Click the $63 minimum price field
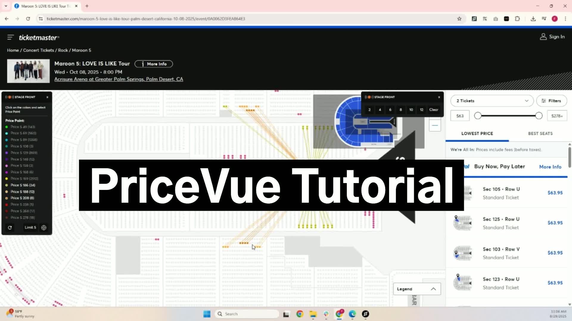 point(460,116)
